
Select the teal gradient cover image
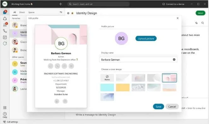coord(154,87)
